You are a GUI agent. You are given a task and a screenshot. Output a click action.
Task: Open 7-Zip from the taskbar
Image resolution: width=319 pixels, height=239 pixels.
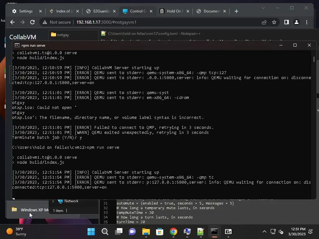click(x=228, y=232)
